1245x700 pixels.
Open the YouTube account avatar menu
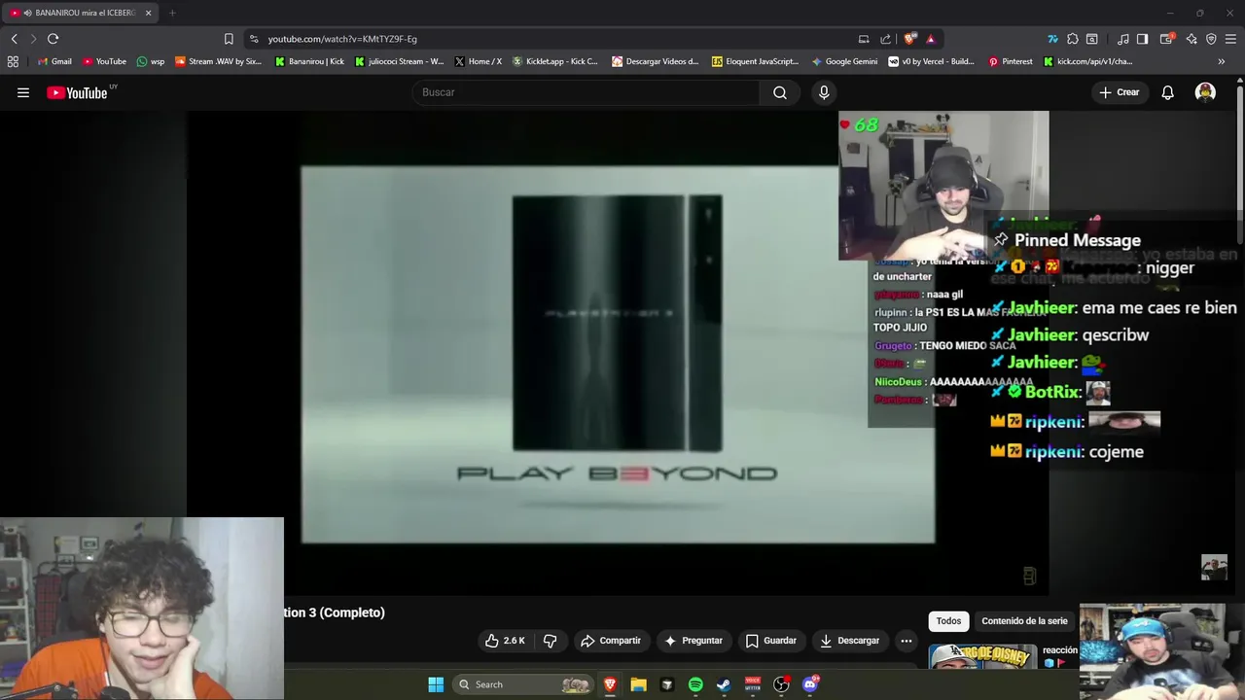(x=1205, y=92)
